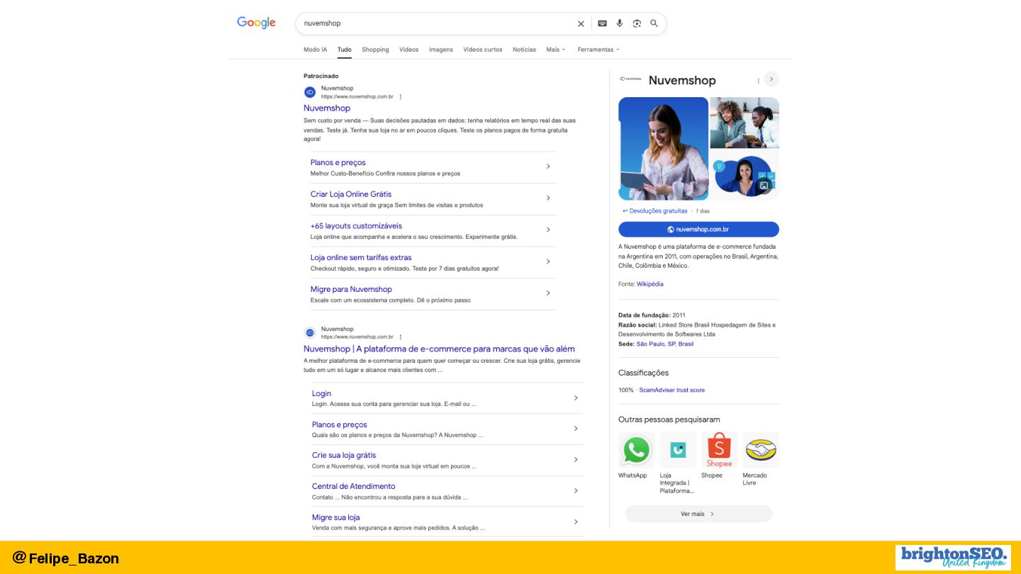This screenshot has width=1021, height=574.
Task: Open the Wikipédia source link
Action: click(650, 284)
